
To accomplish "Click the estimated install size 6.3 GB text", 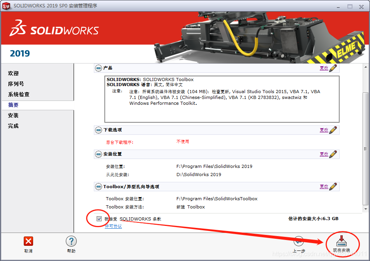I will point(314,219).
